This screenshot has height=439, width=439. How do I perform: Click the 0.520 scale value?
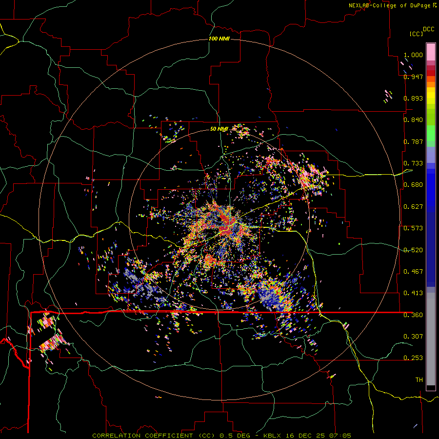[x=413, y=250]
